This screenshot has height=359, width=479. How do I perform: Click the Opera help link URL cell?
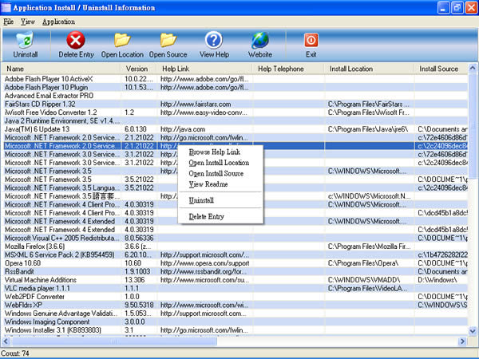pyautogui.click(x=204, y=263)
